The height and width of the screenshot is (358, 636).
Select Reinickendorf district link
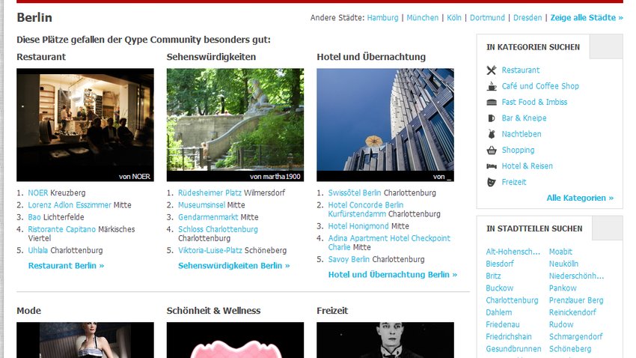pyautogui.click(x=572, y=312)
